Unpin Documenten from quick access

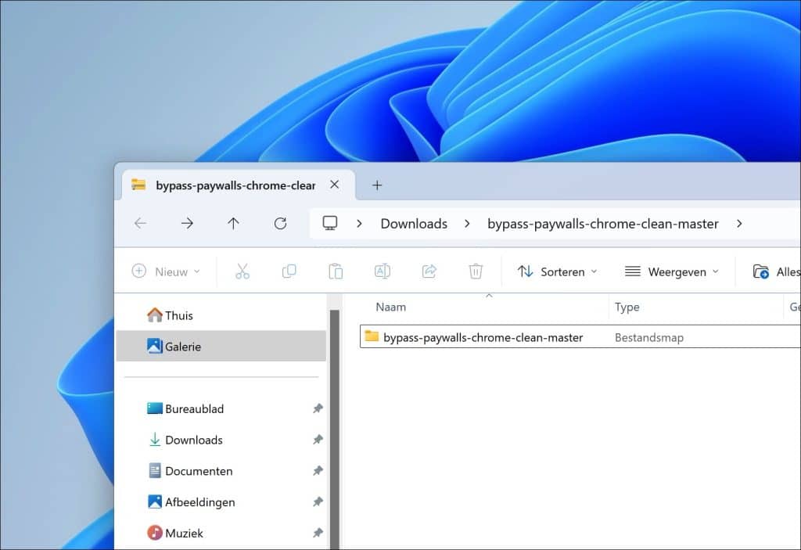(x=318, y=471)
